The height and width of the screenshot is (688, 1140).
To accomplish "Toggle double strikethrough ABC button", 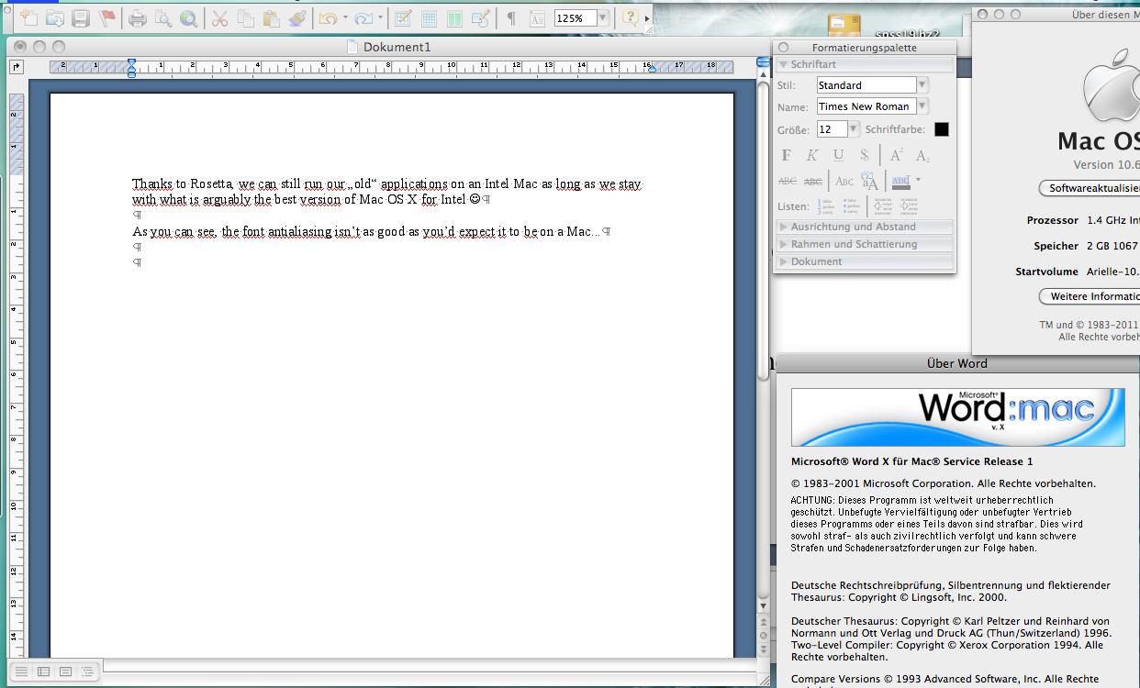I will (x=813, y=182).
